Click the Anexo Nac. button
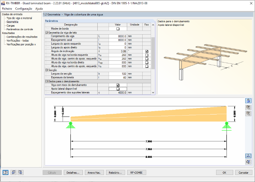This screenshot has width=255, height=182. [x=94, y=173]
